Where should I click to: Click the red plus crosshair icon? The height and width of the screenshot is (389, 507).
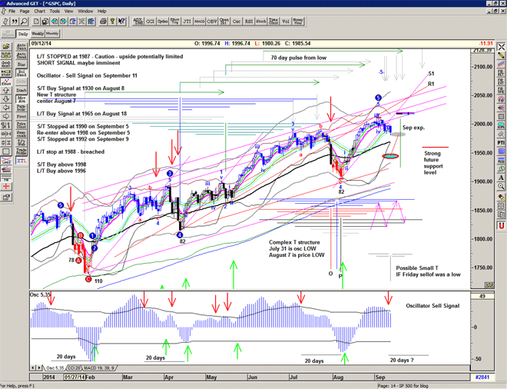[6, 186]
